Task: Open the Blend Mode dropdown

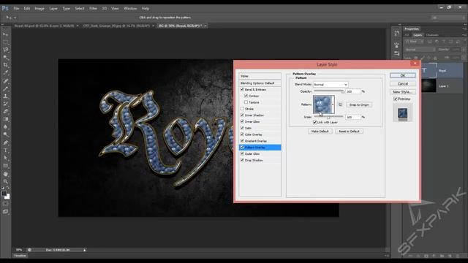Action: pyautogui.click(x=331, y=85)
